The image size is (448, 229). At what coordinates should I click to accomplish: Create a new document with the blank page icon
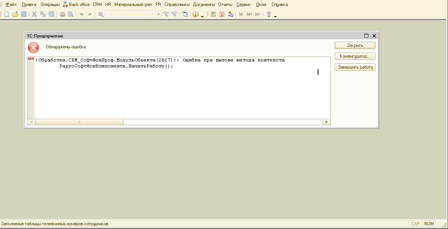[x=6, y=14]
